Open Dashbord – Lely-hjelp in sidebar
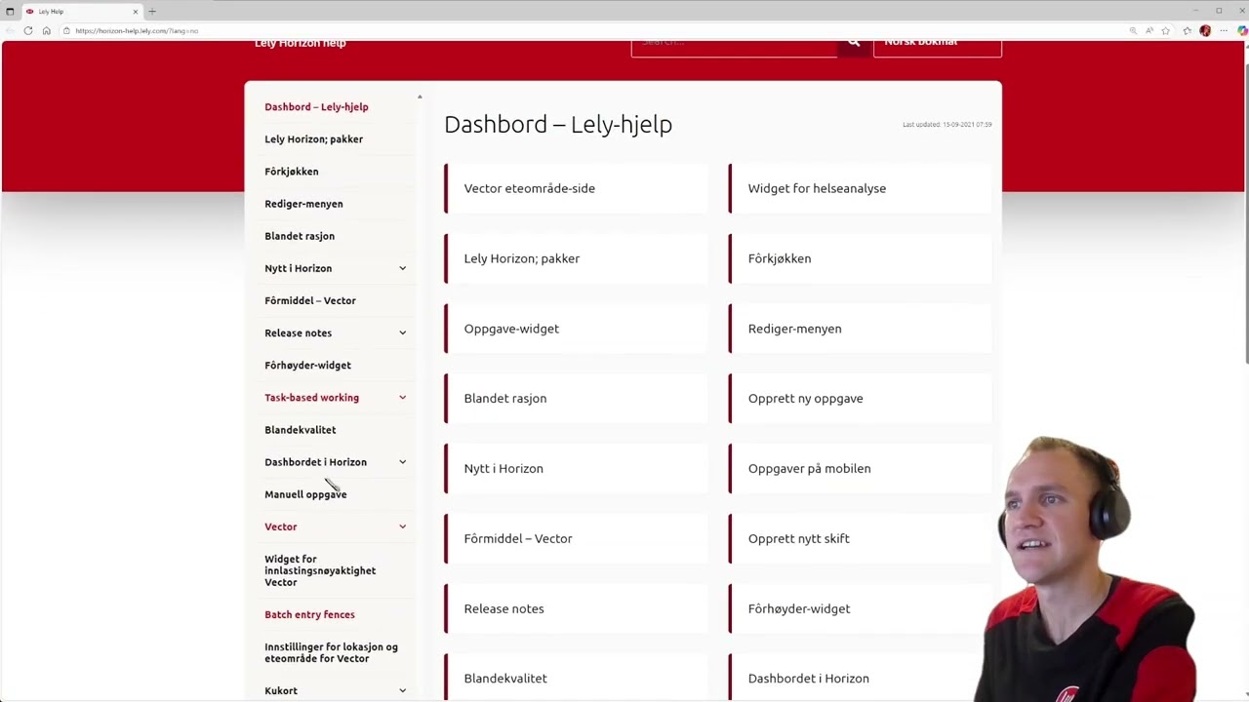Image resolution: width=1249 pixels, height=702 pixels. (316, 106)
